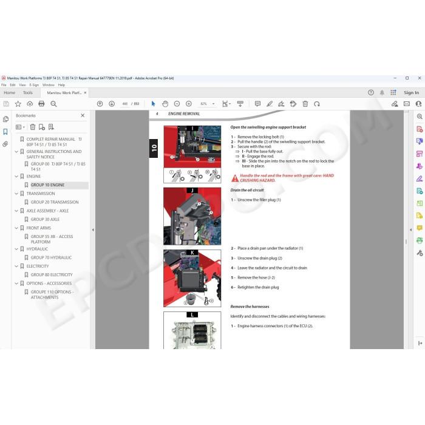Screen dimensions: 425x425
Task: Open the GROUP 10 ENGINE bookmark
Action: [48, 185]
